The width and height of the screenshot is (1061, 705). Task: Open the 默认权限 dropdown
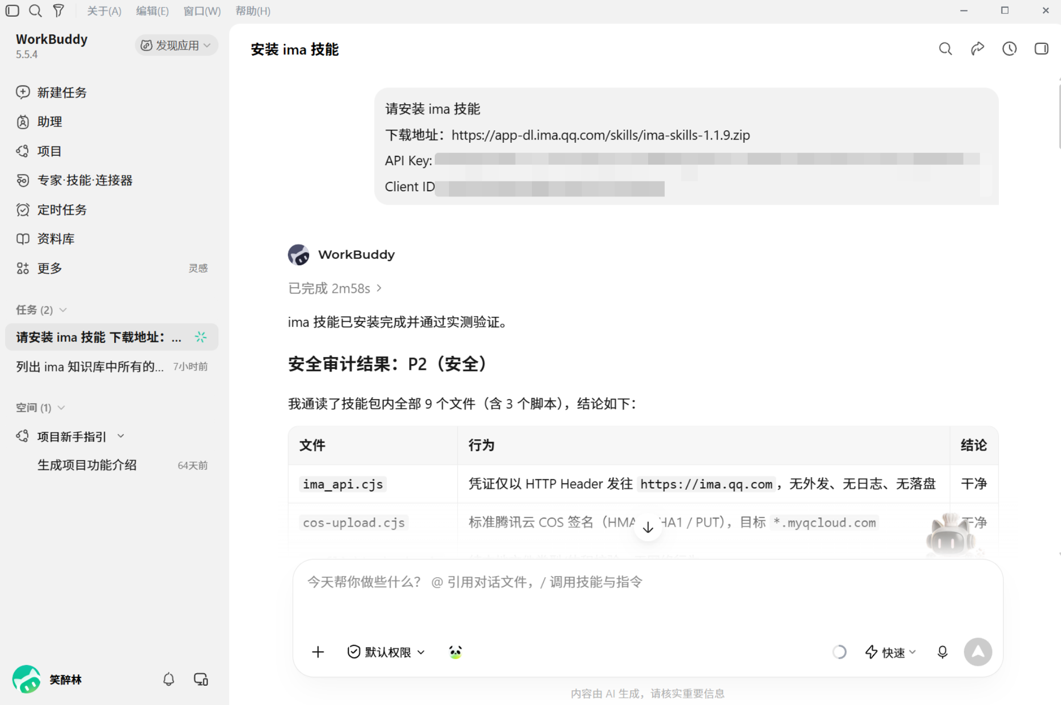(x=386, y=652)
